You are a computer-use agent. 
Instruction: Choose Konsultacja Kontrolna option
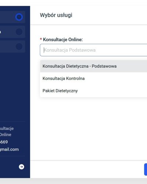93,78
